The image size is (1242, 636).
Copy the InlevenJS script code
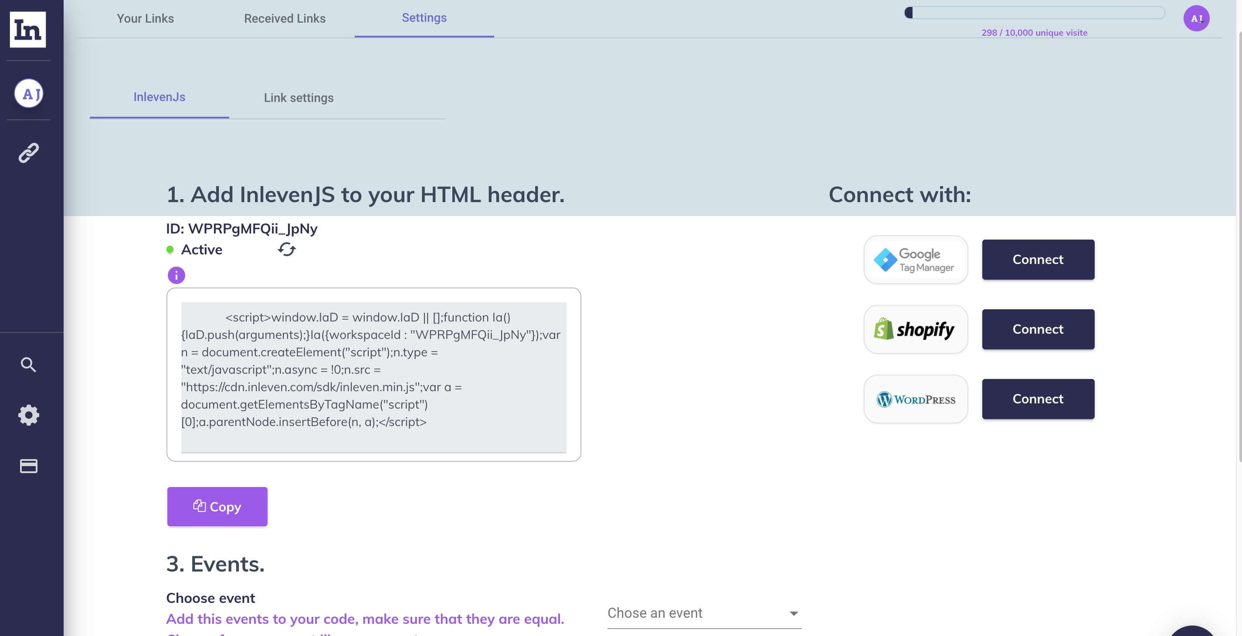(217, 506)
